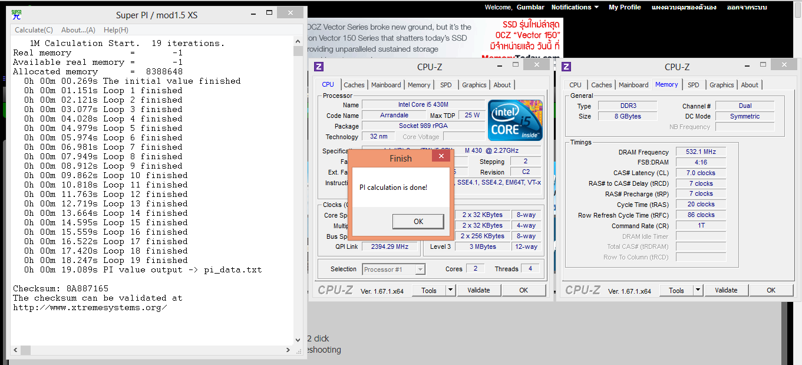Click the 1T Command Rate value
The image size is (802, 365).
tap(701, 225)
